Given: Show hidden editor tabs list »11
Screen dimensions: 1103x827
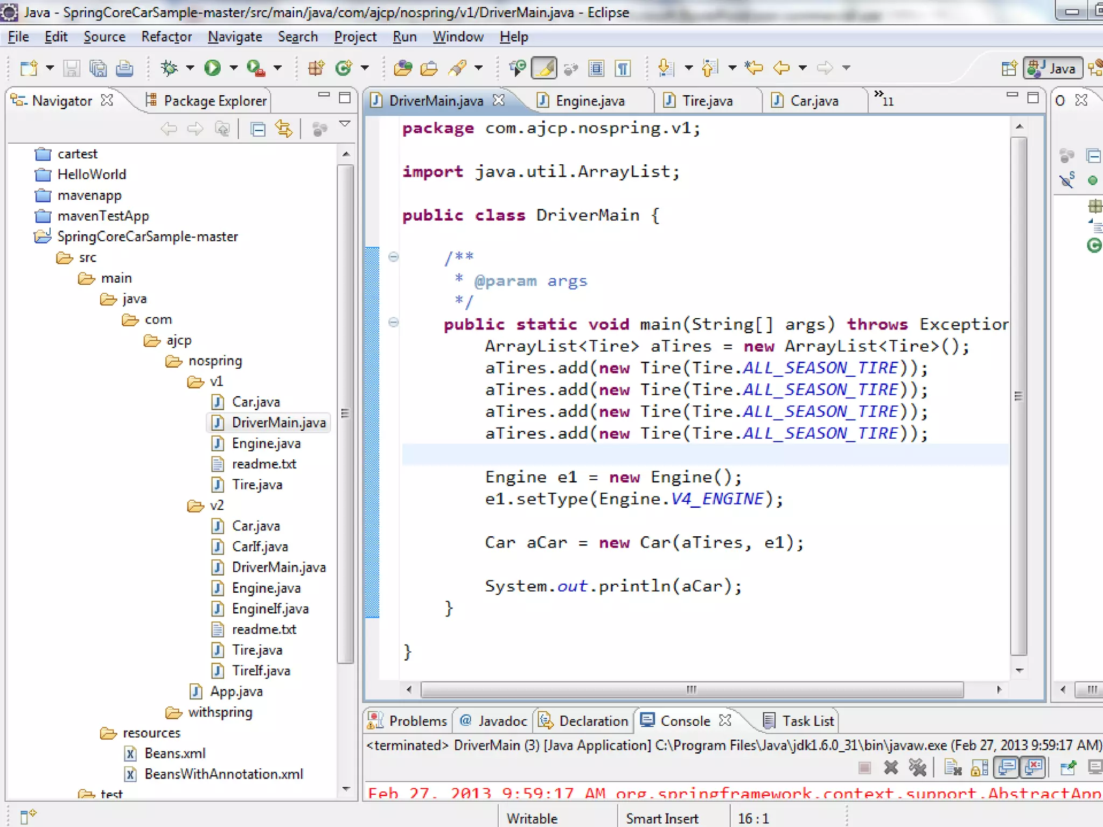Looking at the screenshot, I should coord(883,99).
